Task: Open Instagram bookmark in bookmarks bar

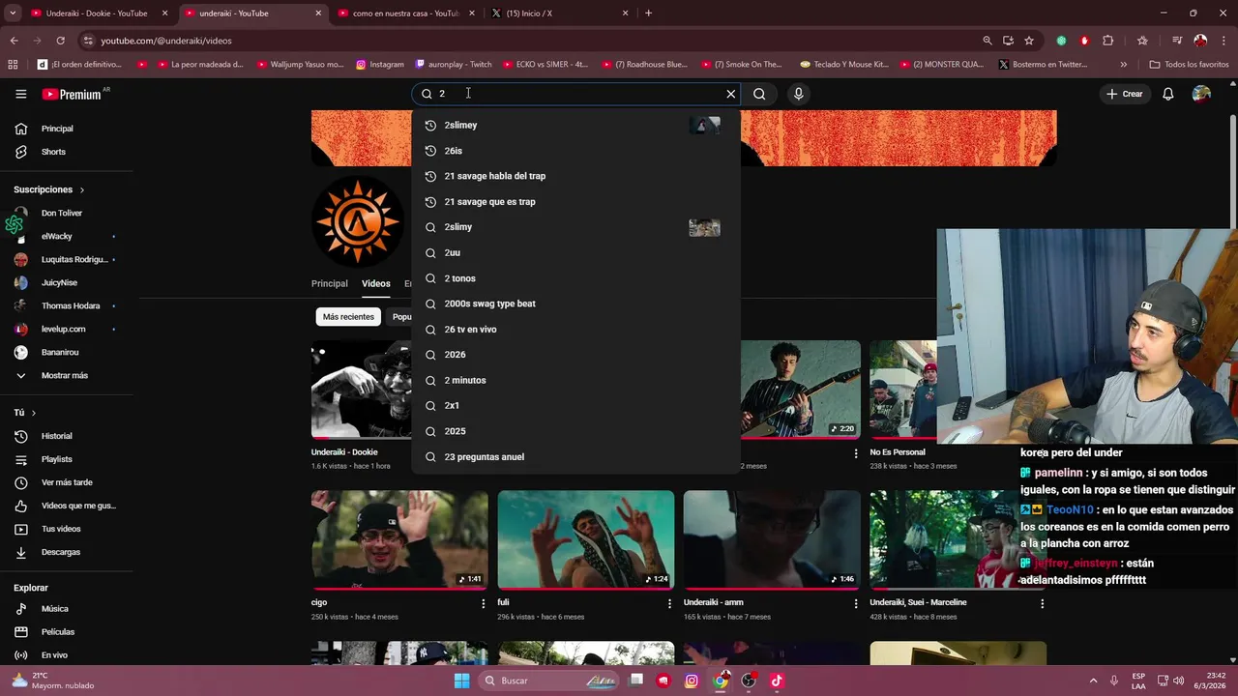Action: click(380, 65)
